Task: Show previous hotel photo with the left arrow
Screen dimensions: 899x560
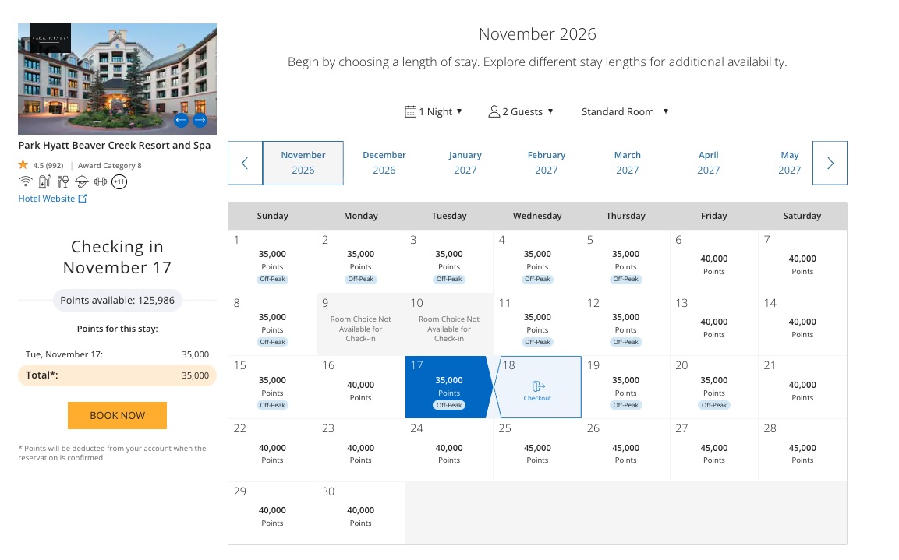Action: pos(181,120)
